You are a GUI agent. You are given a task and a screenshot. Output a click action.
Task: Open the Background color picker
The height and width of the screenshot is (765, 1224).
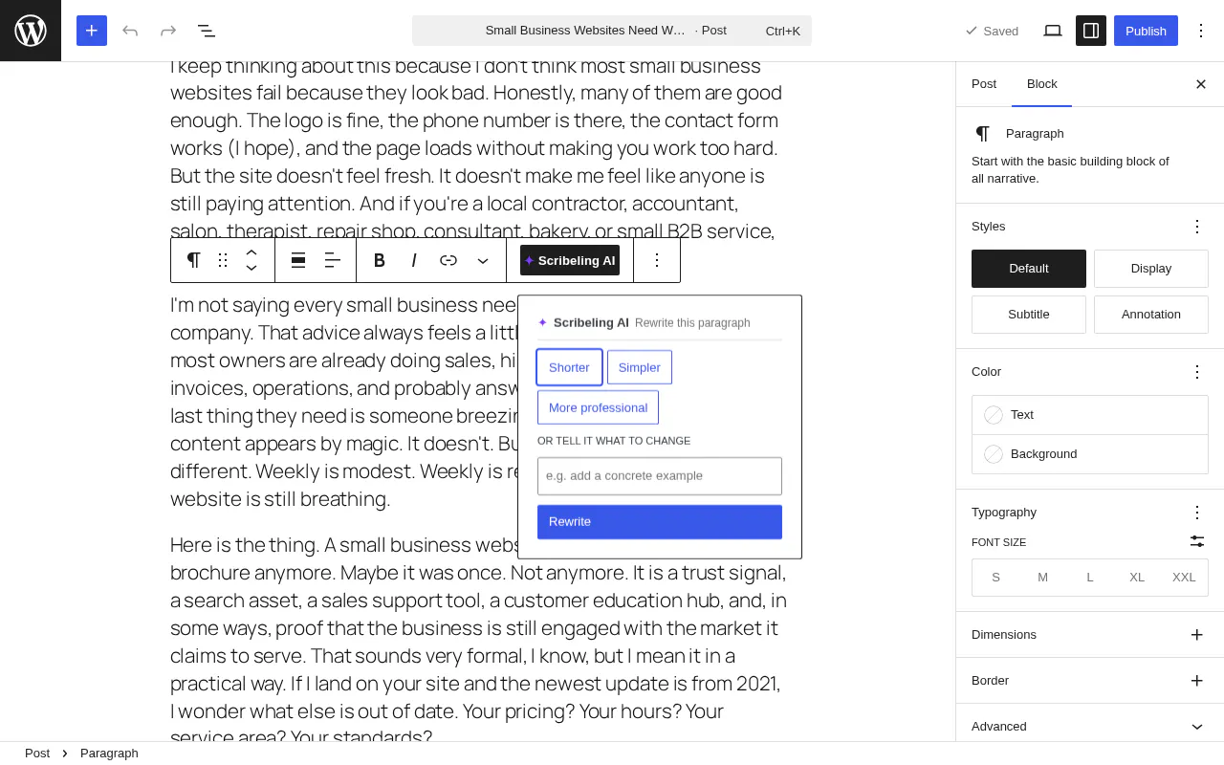pyautogui.click(x=1090, y=454)
